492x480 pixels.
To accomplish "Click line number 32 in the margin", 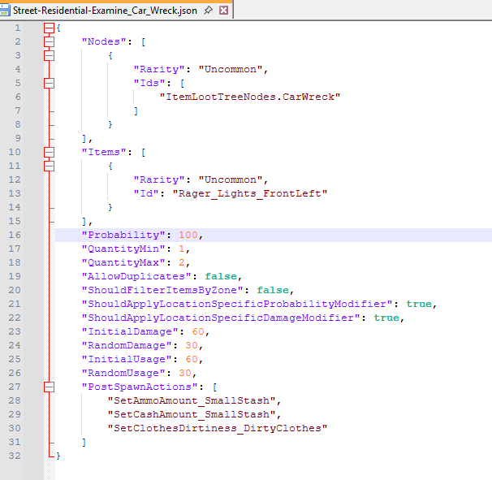I will (x=17, y=456).
